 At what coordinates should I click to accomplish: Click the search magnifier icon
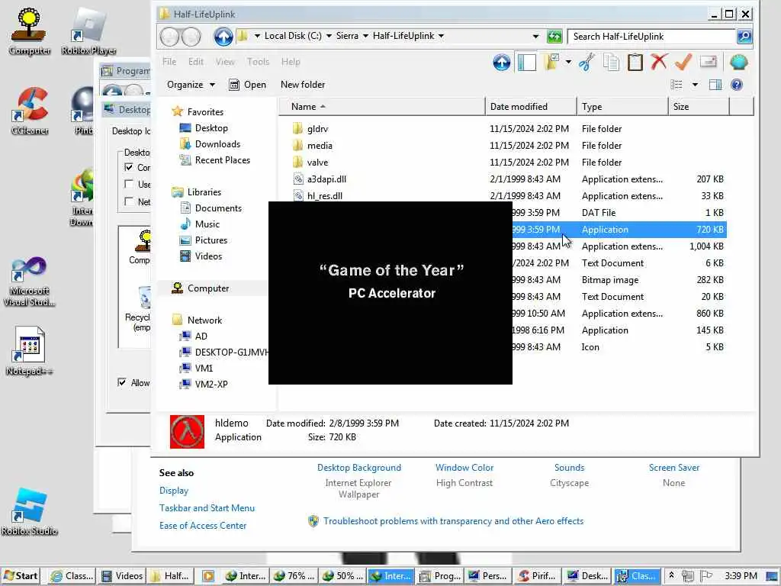(744, 37)
